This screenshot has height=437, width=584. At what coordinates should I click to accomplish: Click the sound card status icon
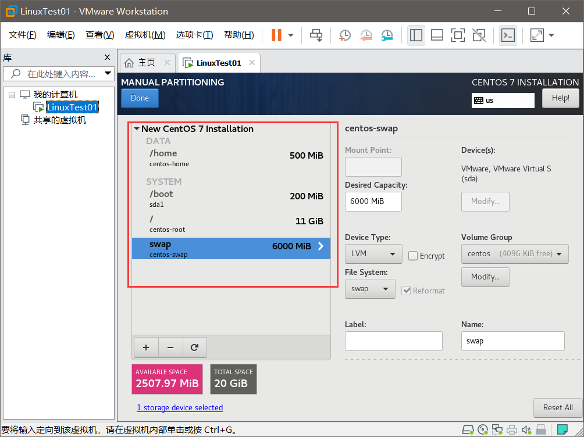pyautogui.click(x=526, y=430)
